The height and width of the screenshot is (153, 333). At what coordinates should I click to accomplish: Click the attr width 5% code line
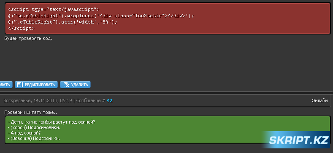pos(62,22)
